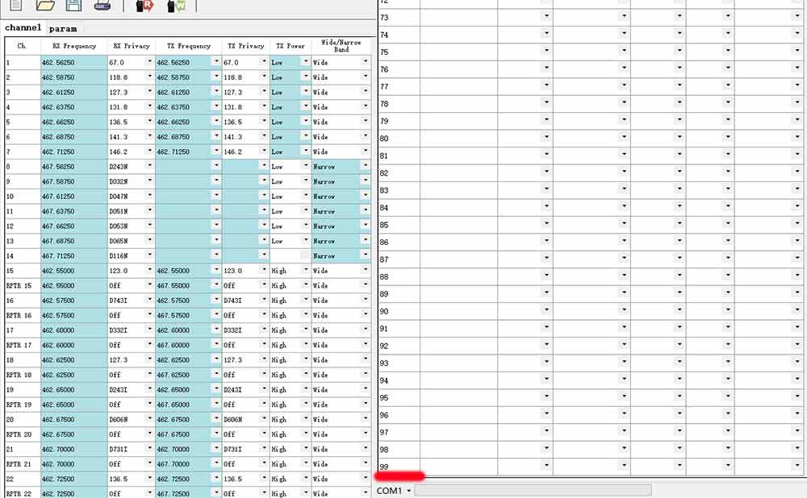The image size is (807, 498).
Task: Click the Read from radio icon
Action: 144,6
